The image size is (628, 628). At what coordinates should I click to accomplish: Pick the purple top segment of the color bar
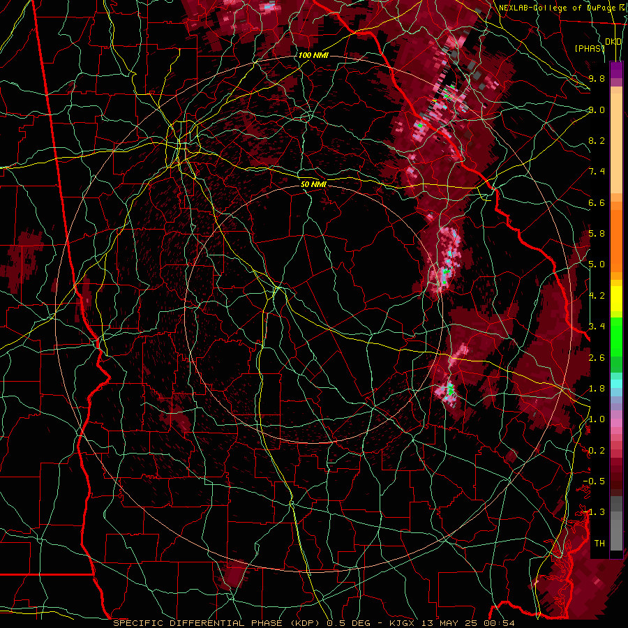(616, 70)
